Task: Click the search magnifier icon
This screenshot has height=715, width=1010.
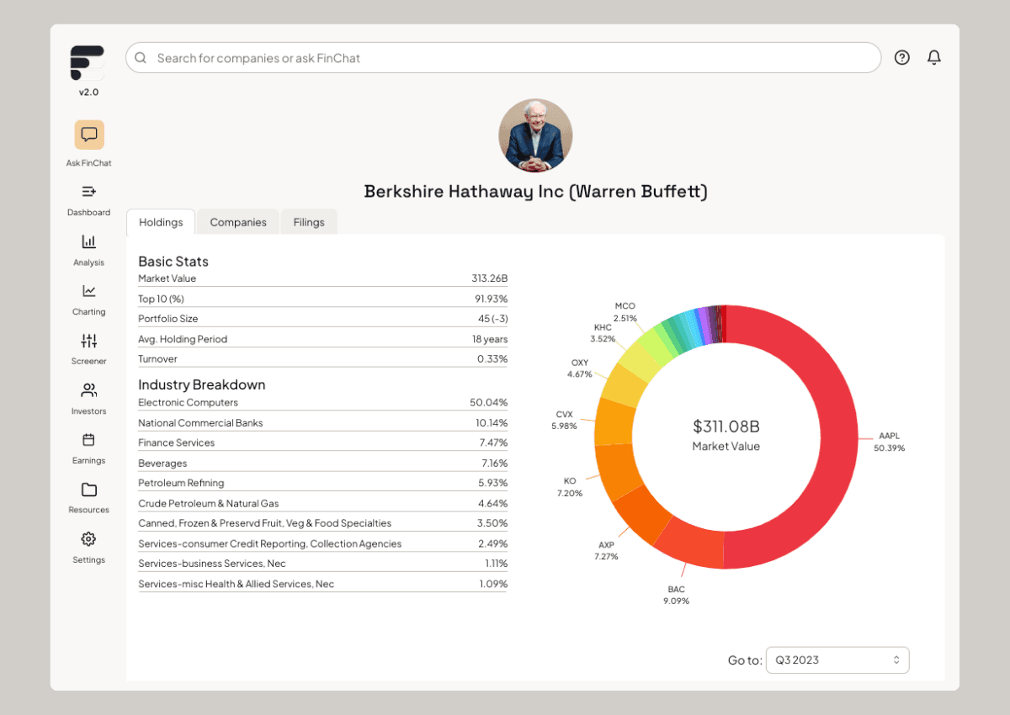Action: 141,58
